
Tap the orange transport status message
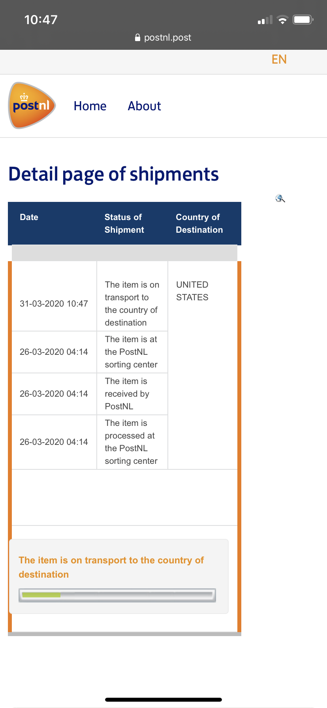(111, 567)
